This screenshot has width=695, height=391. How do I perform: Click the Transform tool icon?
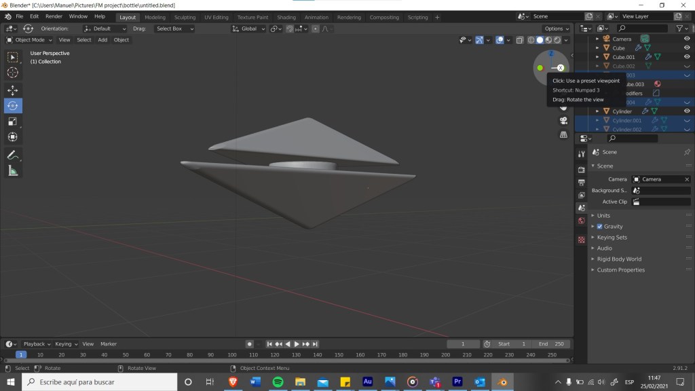(13, 137)
